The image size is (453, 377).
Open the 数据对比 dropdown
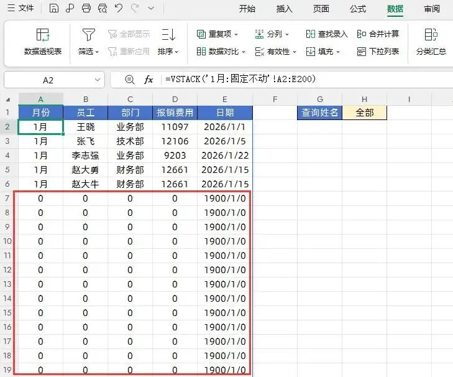pyautogui.click(x=243, y=52)
